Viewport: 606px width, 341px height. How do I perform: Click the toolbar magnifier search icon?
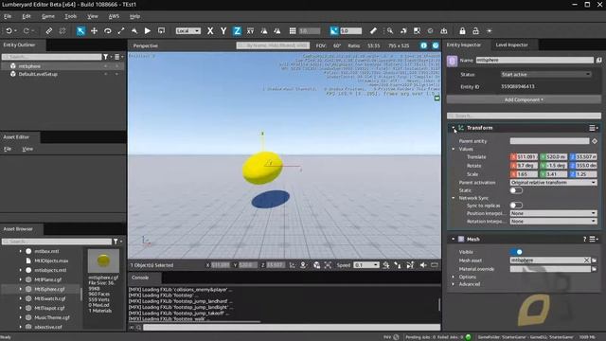(390, 31)
